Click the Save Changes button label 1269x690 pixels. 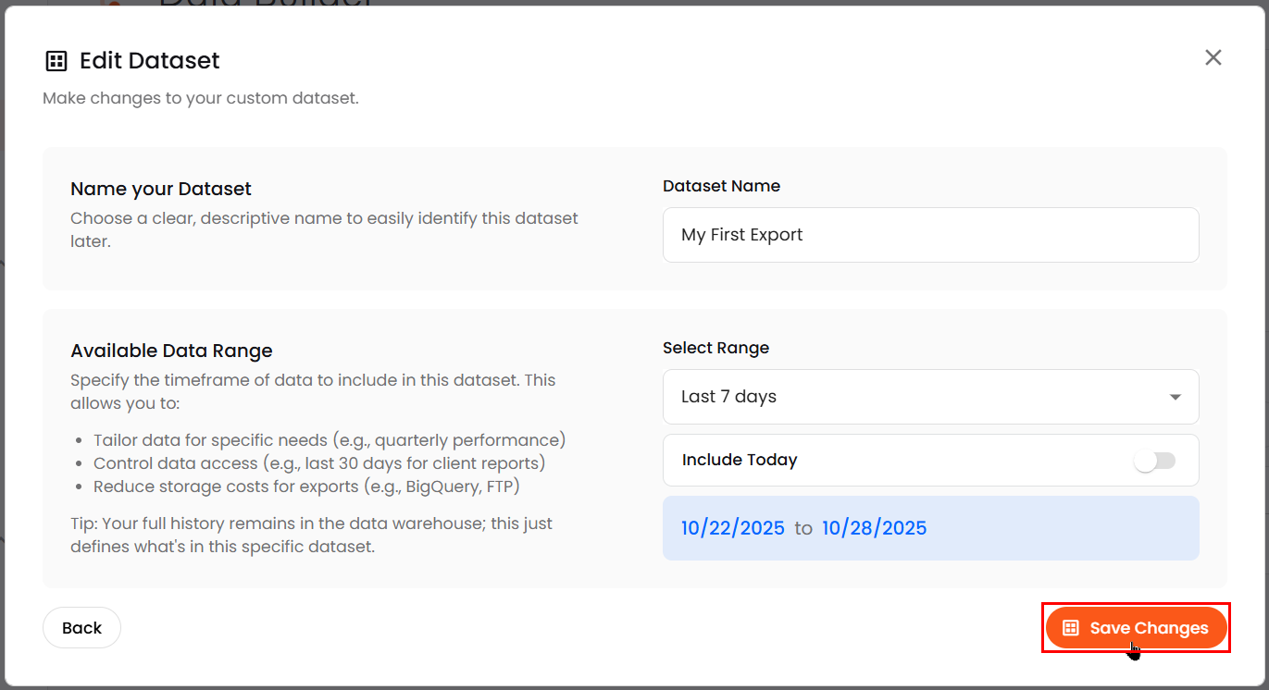coord(1149,628)
